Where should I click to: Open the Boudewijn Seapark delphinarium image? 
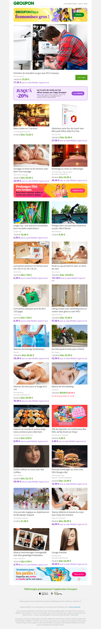coord(31,499)
